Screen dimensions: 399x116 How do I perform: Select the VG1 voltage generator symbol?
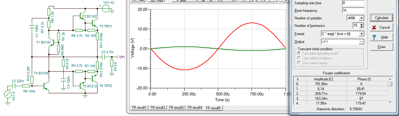coord(7,94)
